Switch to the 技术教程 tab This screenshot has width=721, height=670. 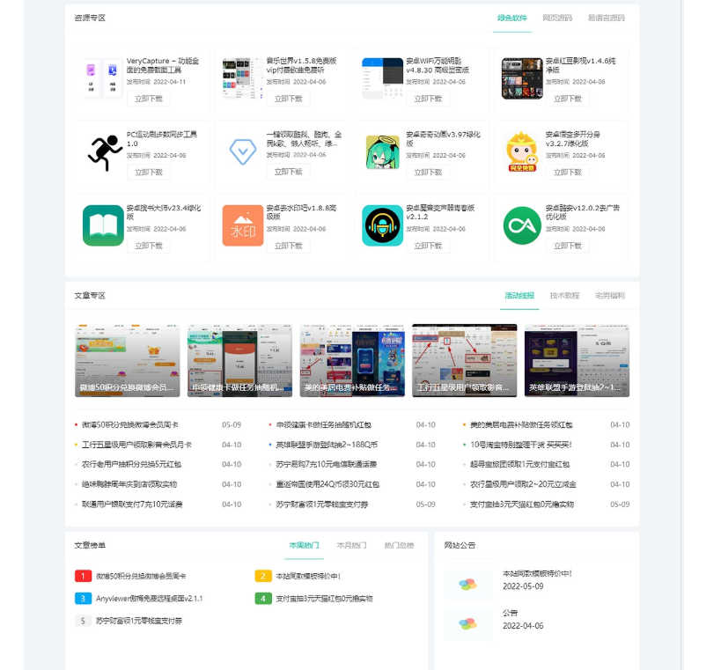(564, 296)
